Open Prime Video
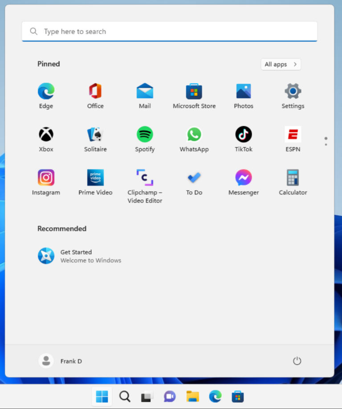The image size is (342, 409). point(95,182)
